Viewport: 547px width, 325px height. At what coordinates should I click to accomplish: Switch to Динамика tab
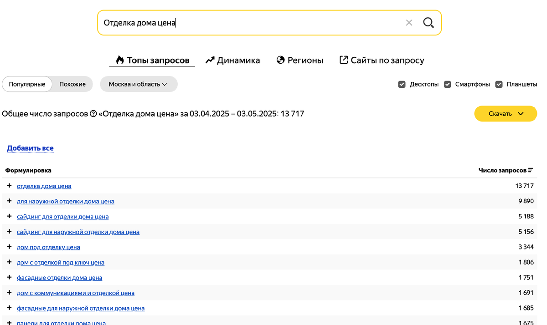coord(232,60)
